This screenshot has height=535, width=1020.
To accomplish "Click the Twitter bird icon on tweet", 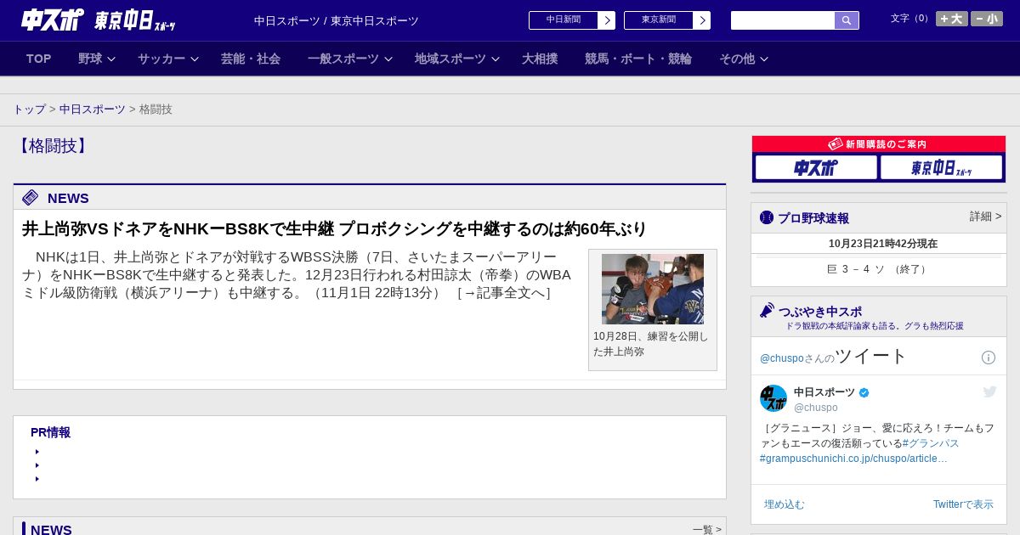I will point(989,391).
